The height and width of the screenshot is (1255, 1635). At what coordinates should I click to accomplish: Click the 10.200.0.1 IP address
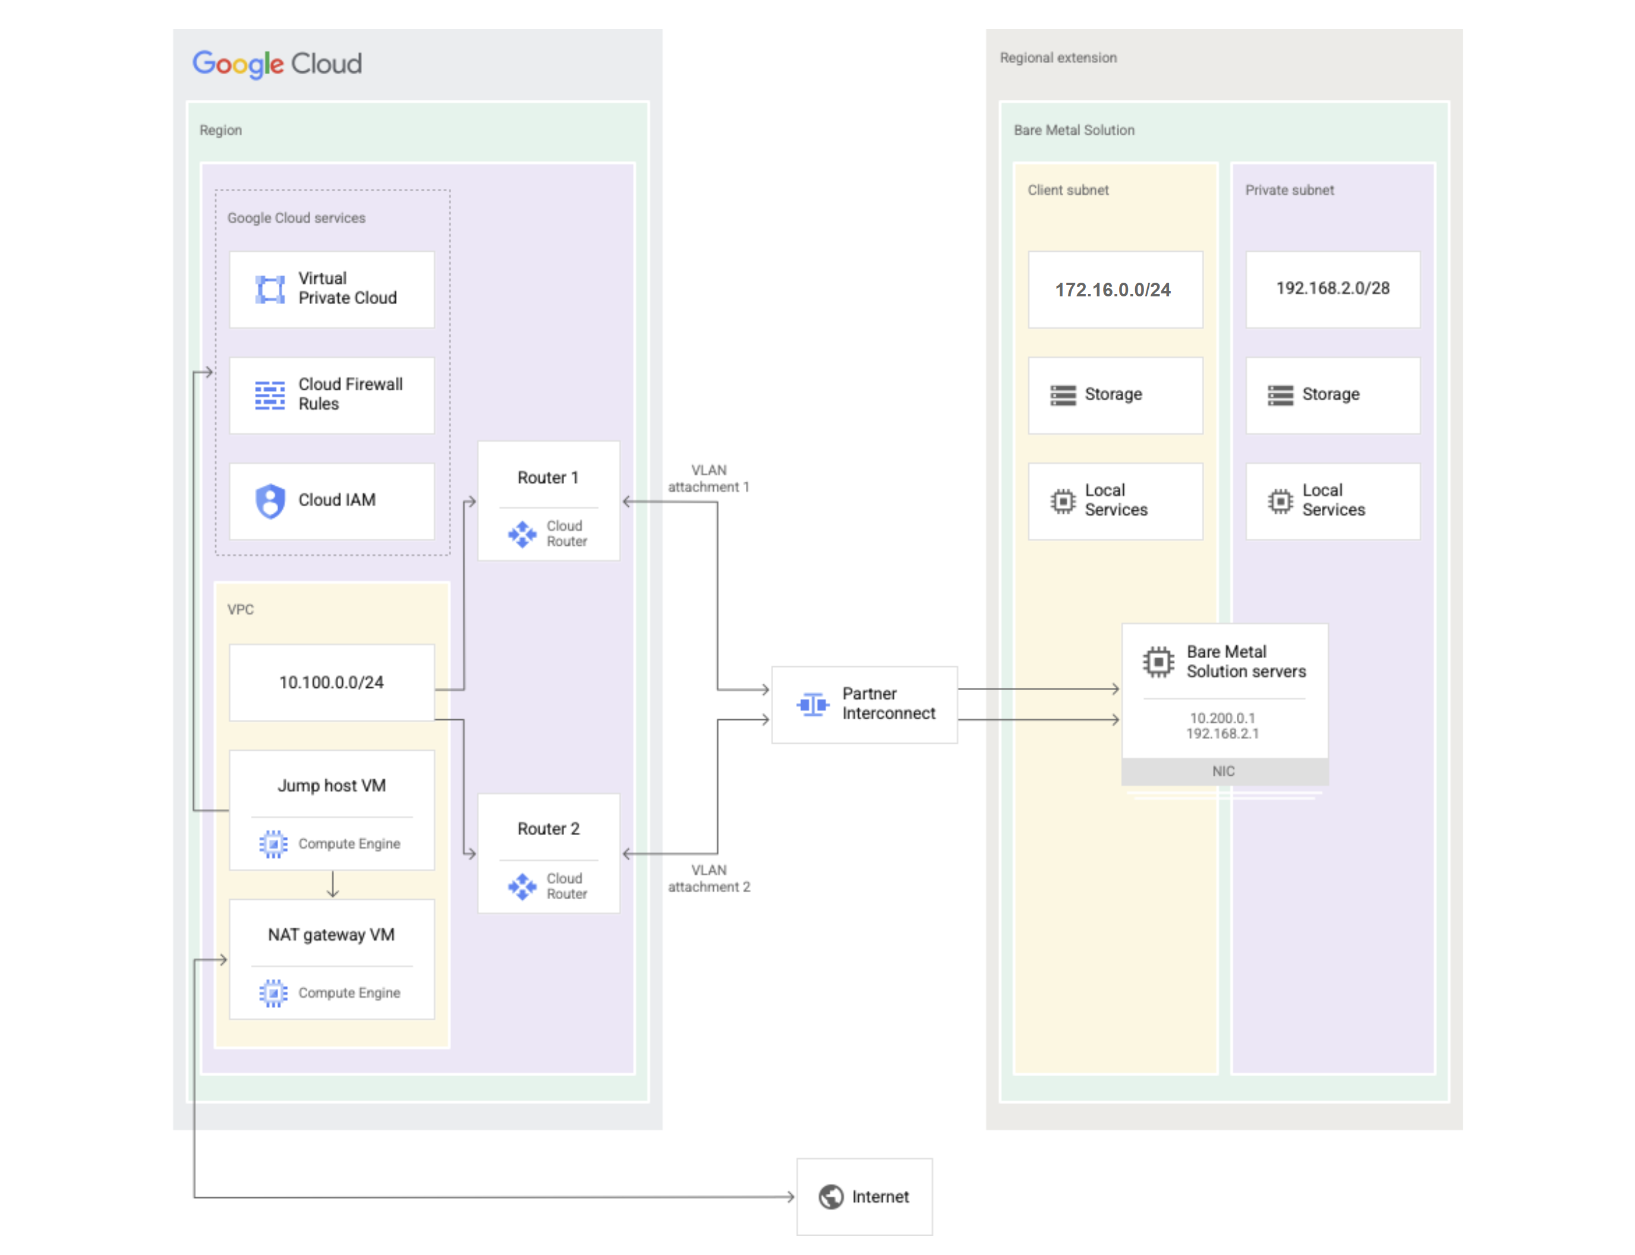1223,718
